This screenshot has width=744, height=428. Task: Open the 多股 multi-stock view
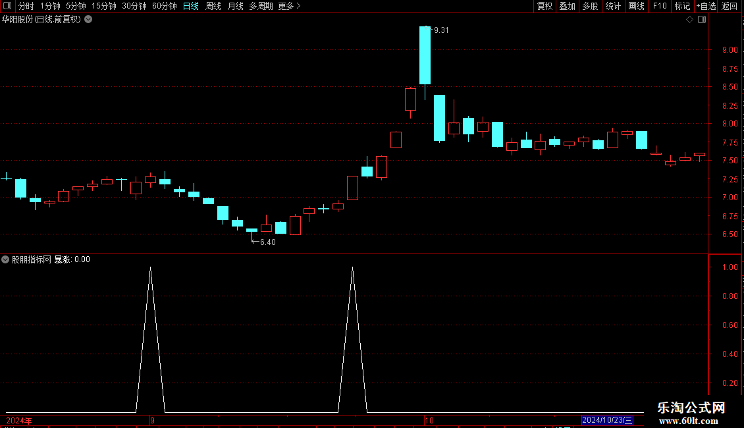pos(590,6)
